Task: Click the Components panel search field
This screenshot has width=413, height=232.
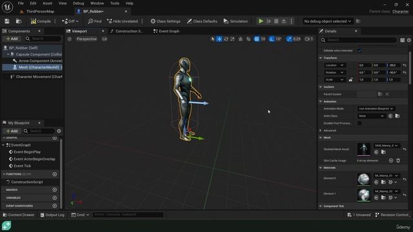Action: point(43,39)
